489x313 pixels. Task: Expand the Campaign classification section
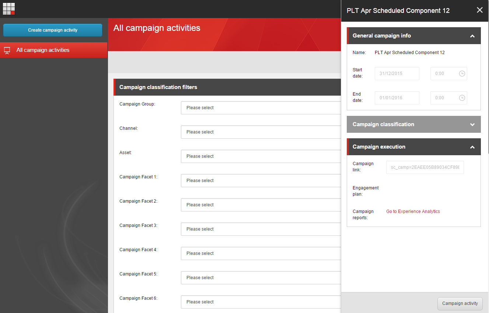click(x=472, y=125)
